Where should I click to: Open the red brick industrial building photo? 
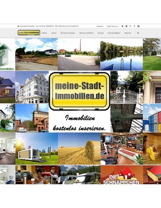tap(32, 118)
